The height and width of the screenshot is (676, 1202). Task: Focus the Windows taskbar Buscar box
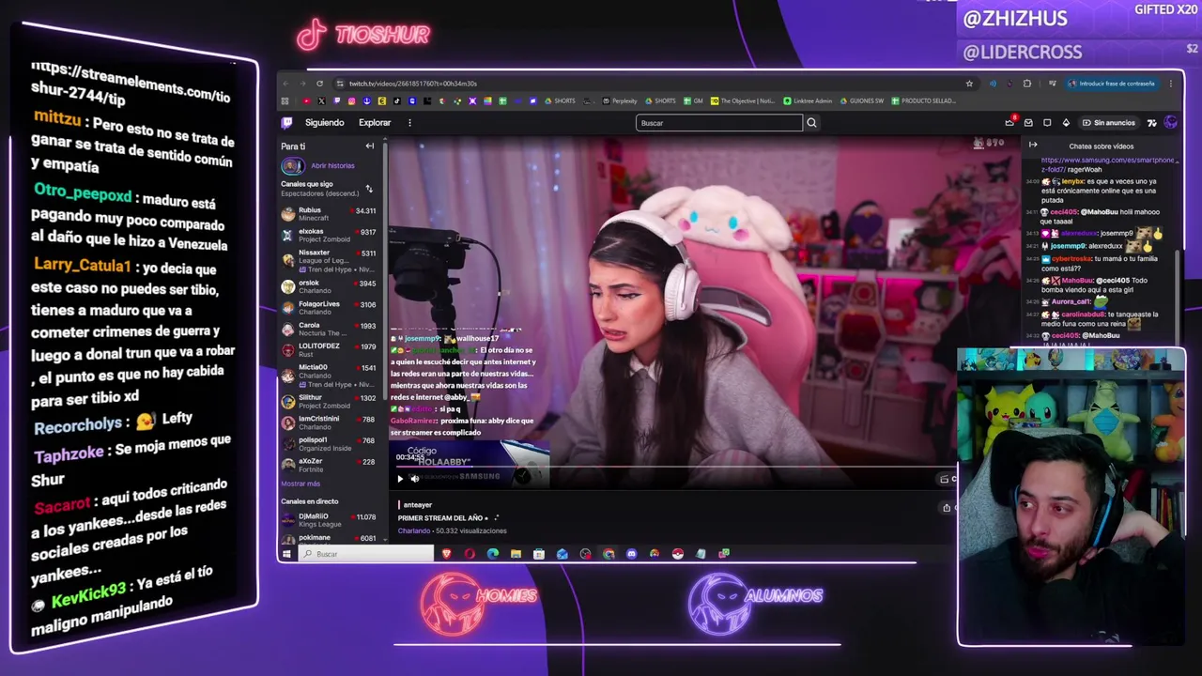point(366,554)
